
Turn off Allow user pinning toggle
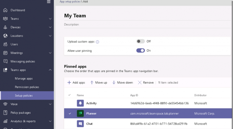click(x=140, y=51)
